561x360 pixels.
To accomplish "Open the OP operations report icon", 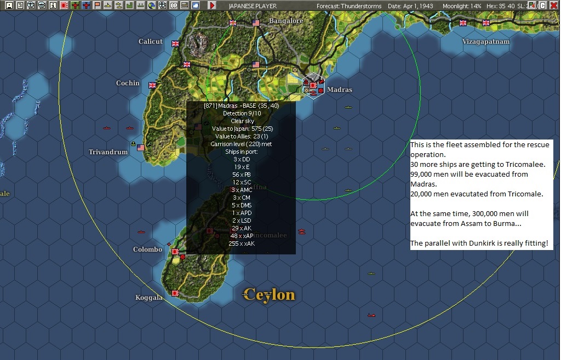I will pyautogui.click(x=174, y=5).
